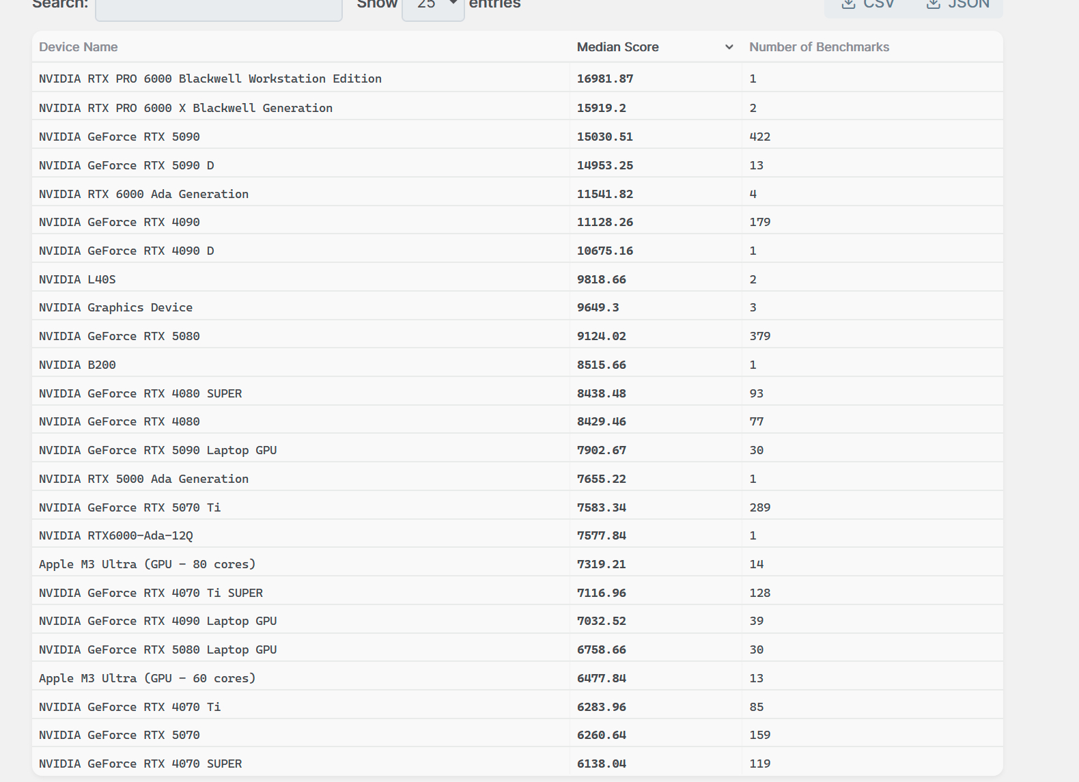This screenshot has height=782, width=1079.
Task: Click the median score 16981.87
Action: coord(605,79)
